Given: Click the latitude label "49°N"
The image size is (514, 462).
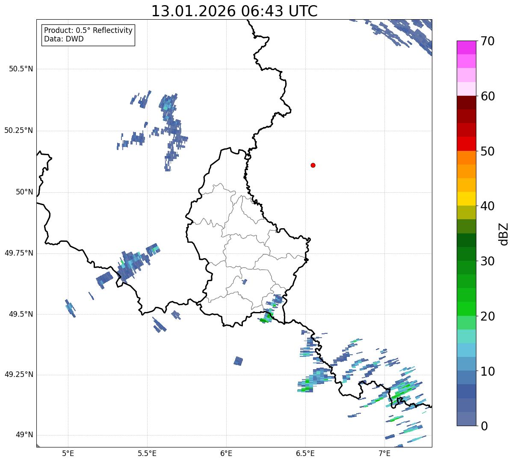Looking at the screenshot, I should click(x=24, y=435).
